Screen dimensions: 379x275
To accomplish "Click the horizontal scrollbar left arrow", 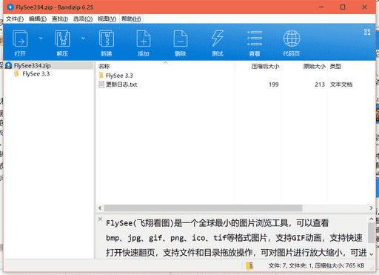I will click(x=100, y=208).
